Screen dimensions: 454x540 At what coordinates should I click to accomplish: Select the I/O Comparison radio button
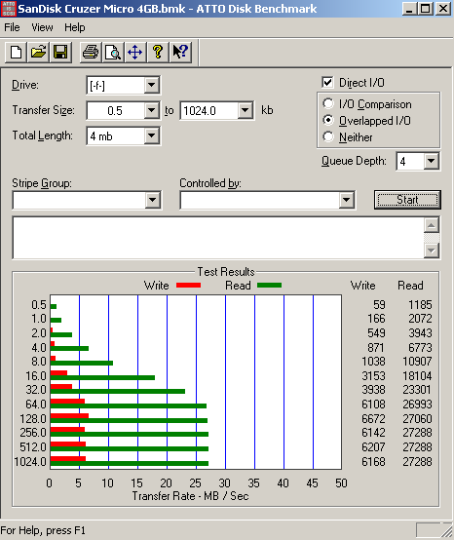pyautogui.click(x=328, y=103)
